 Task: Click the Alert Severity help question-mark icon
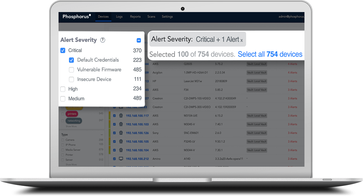(103, 40)
